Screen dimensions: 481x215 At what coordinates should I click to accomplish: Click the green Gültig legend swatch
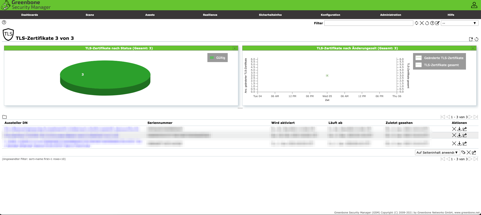pos(212,58)
